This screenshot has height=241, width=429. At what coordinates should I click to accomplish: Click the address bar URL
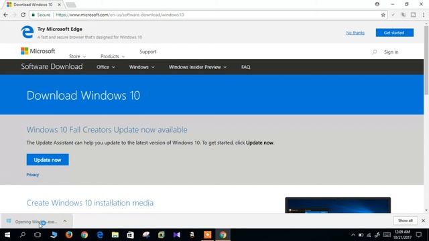(x=120, y=15)
